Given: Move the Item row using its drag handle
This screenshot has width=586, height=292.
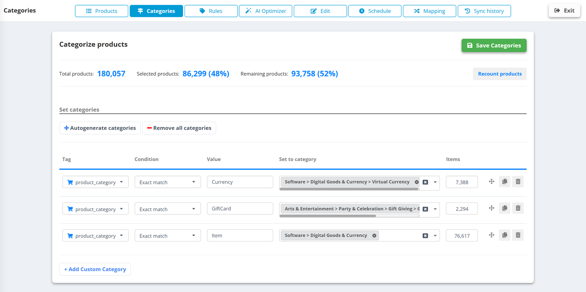Looking at the screenshot, I should pyautogui.click(x=492, y=235).
